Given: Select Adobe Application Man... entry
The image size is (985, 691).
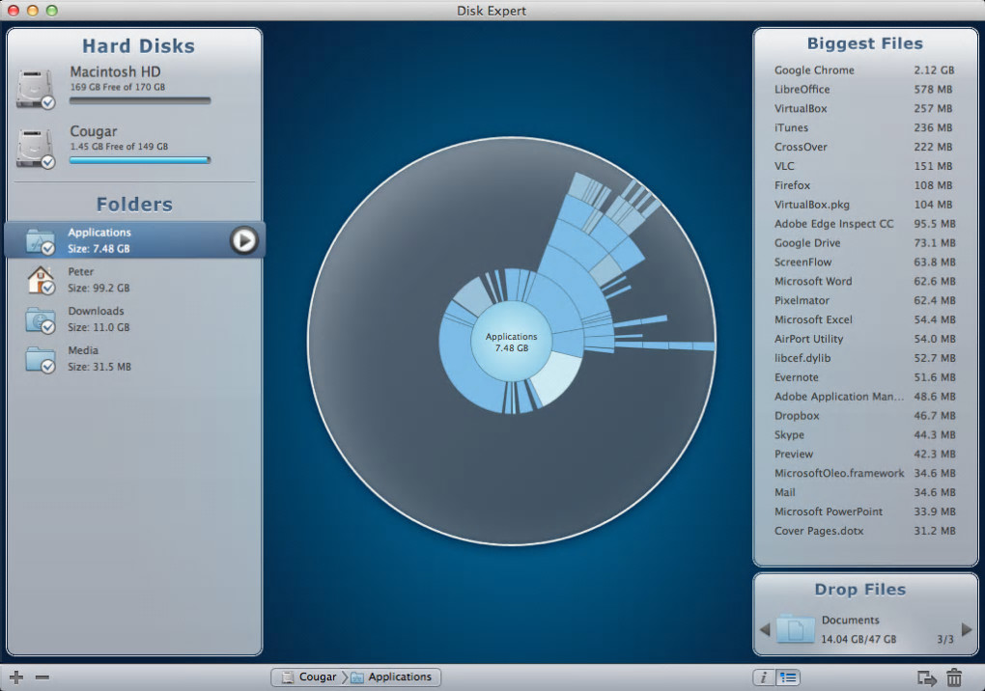Looking at the screenshot, I should [x=864, y=397].
